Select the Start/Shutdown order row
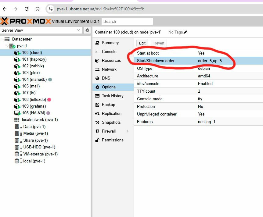Image resolution: width=263 pixels, height=217 pixels. point(198,61)
